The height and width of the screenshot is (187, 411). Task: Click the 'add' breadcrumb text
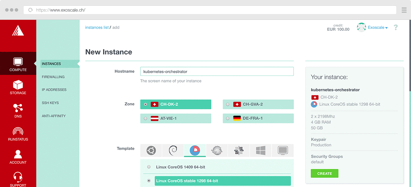tap(116, 27)
